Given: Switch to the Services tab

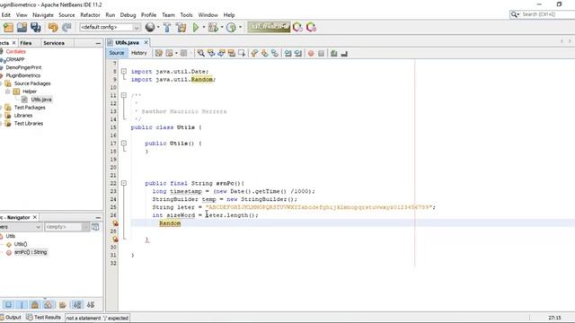Looking at the screenshot, I should [54, 43].
